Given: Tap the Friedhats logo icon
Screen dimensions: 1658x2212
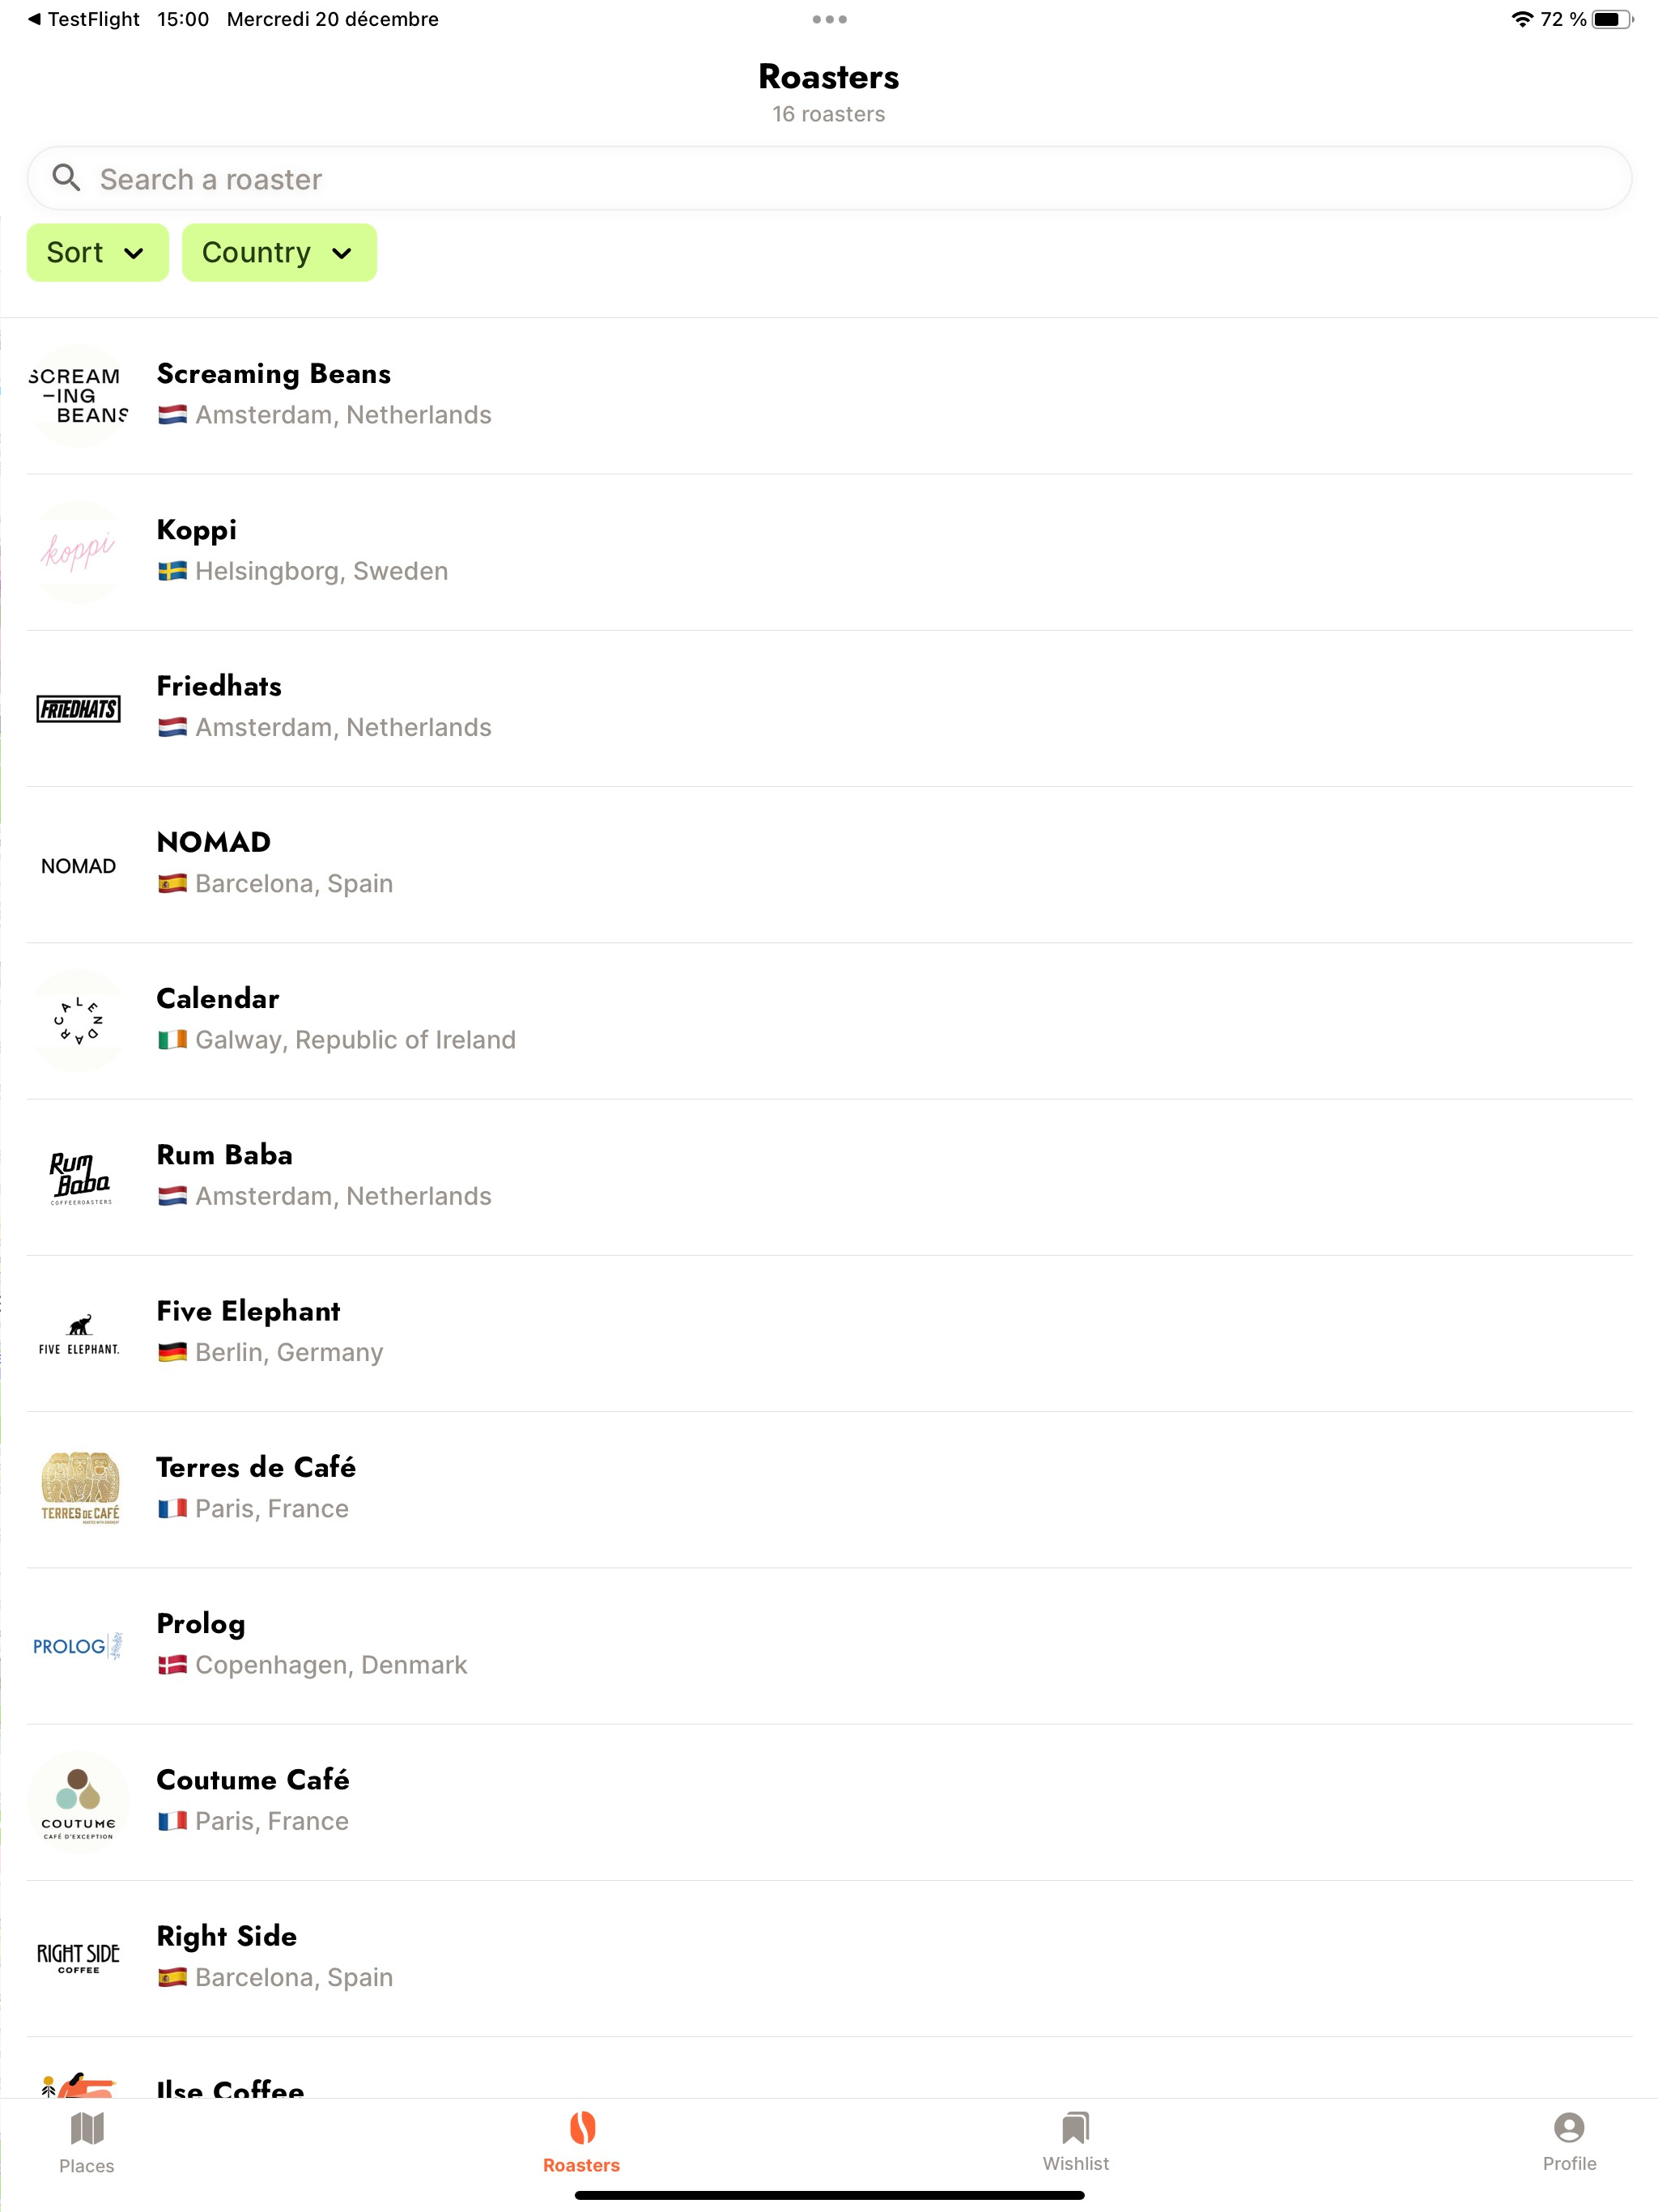Looking at the screenshot, I should pyautogui.click(x=79, y=709).
